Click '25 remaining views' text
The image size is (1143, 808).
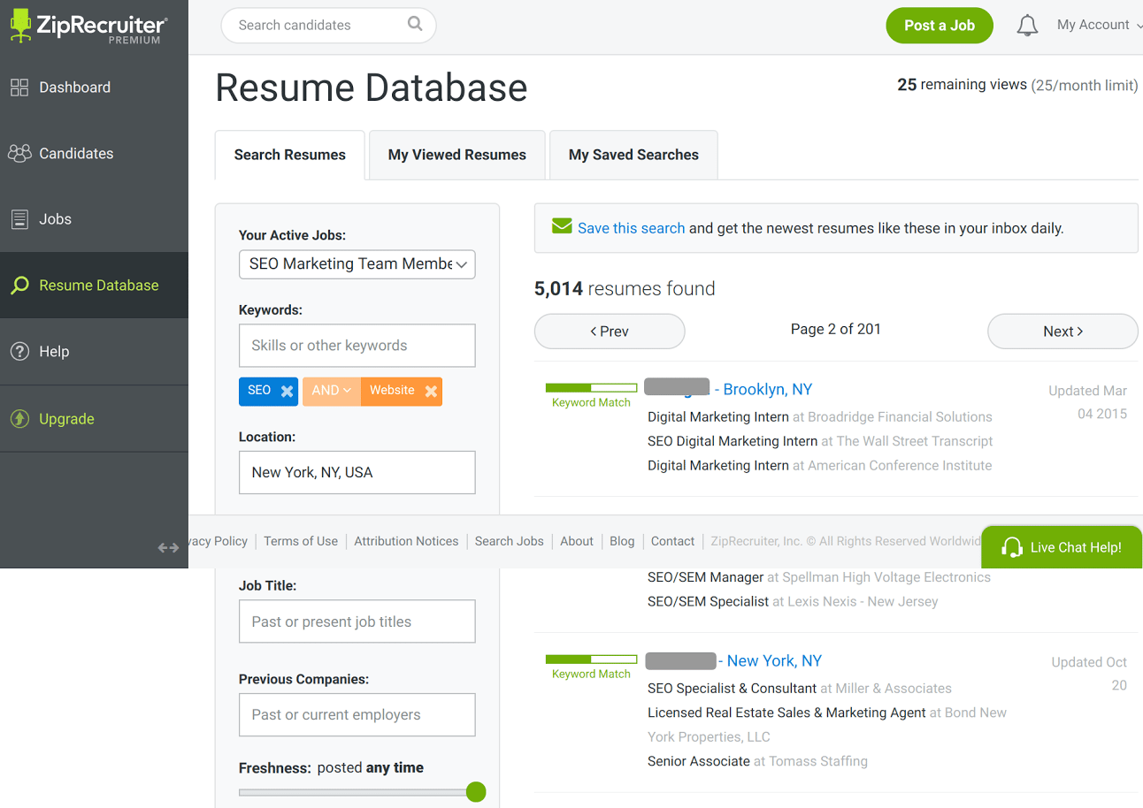pos(962,85)
